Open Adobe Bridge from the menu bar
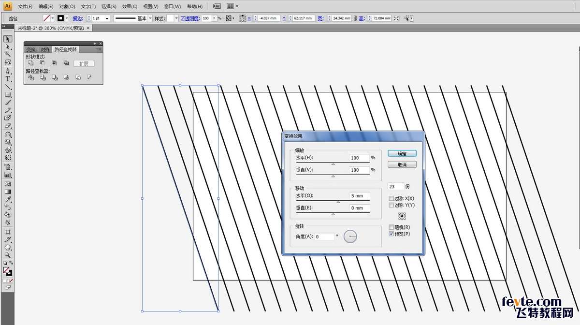The width and height of the screenshot is (580, 325). click(217, 6)
